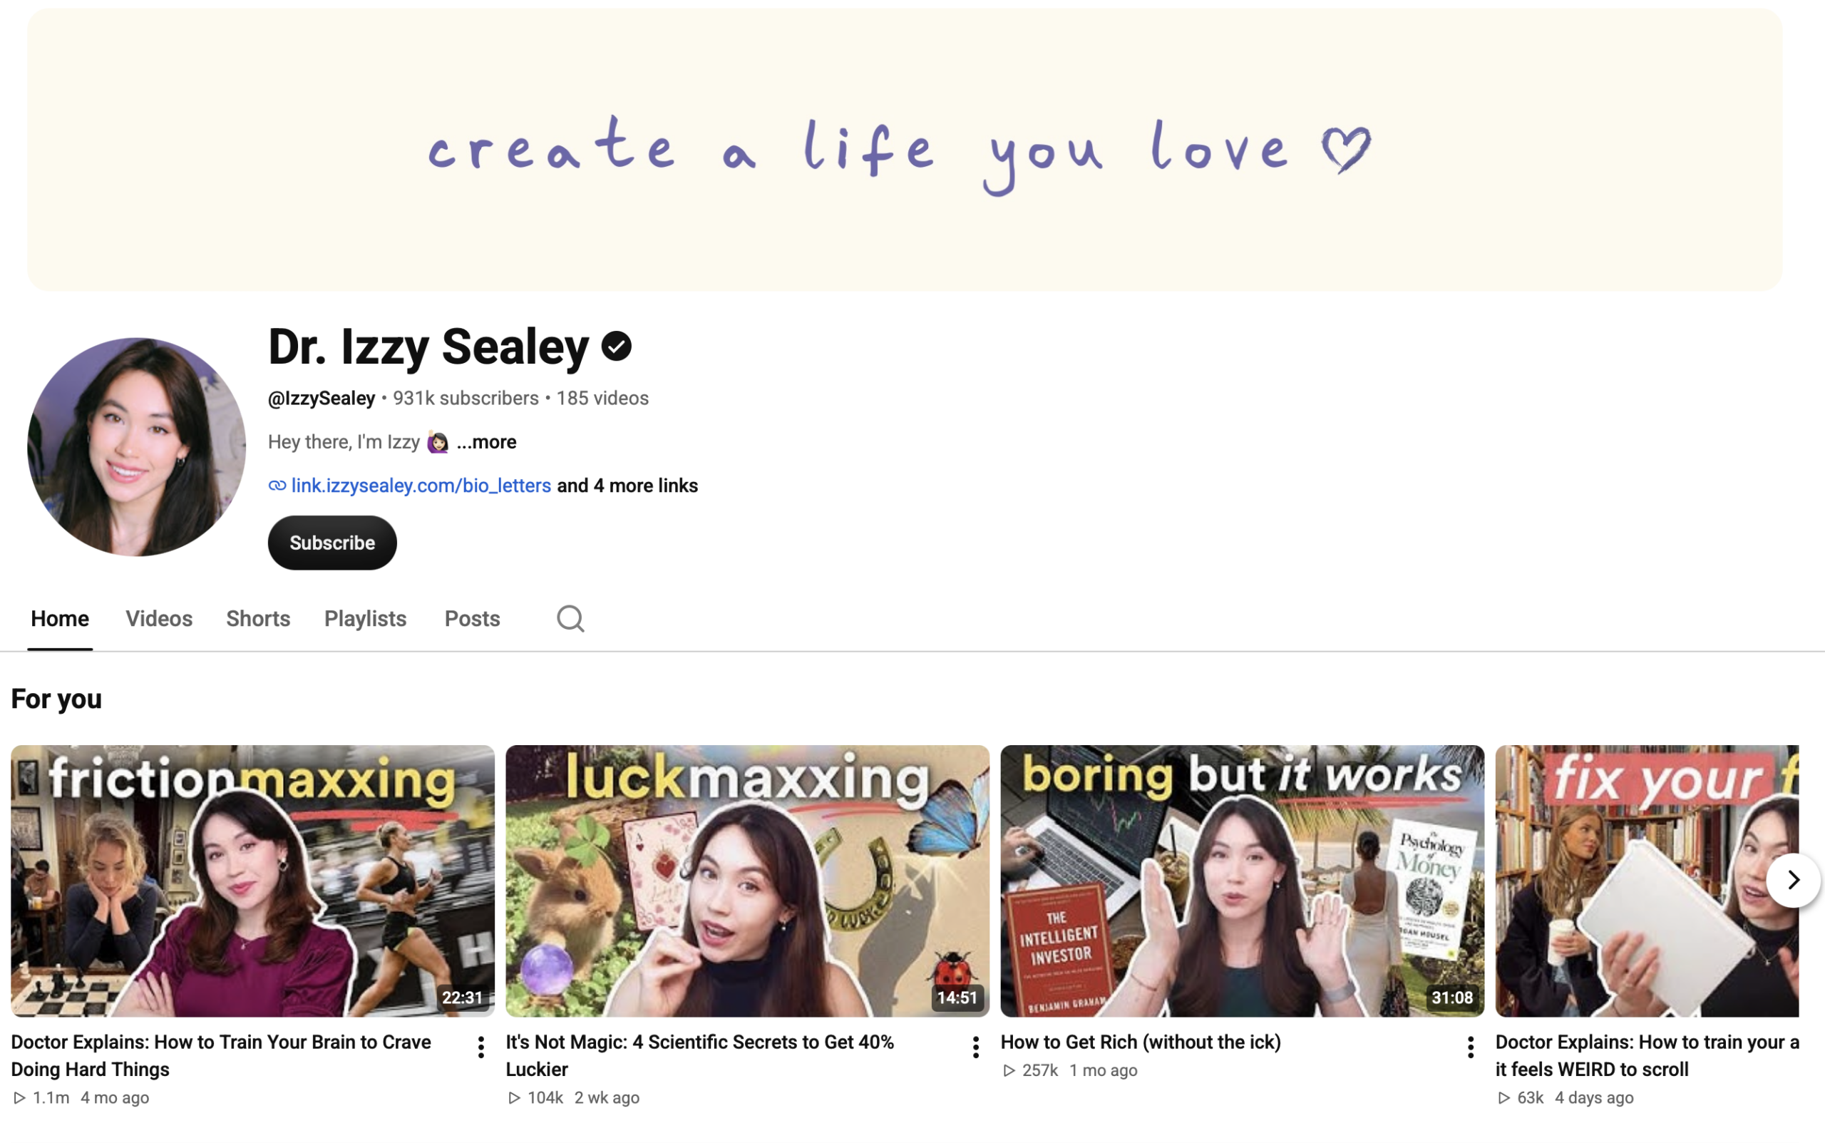Click the '63k' views text

click(x=1531, y=1097)
